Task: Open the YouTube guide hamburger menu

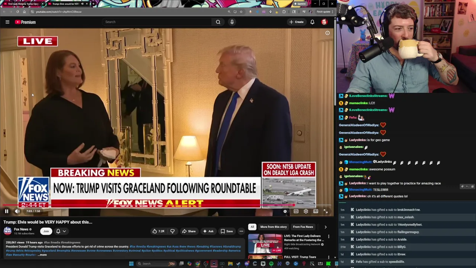Action: click(7, 22)
